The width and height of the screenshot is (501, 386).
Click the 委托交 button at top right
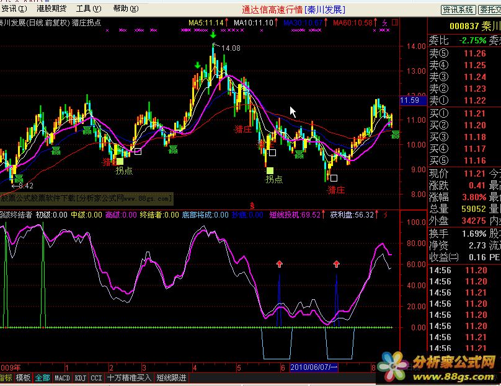click(489, 10)
